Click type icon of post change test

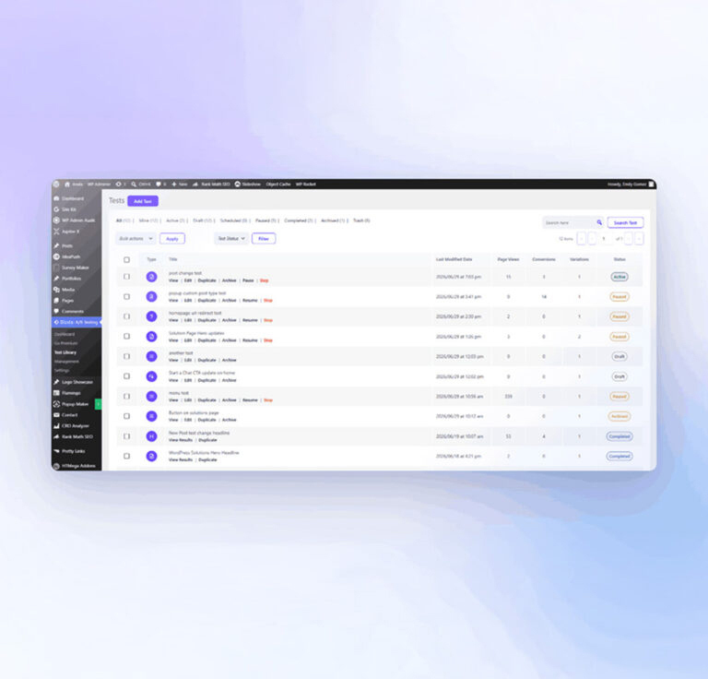point(152,277)
